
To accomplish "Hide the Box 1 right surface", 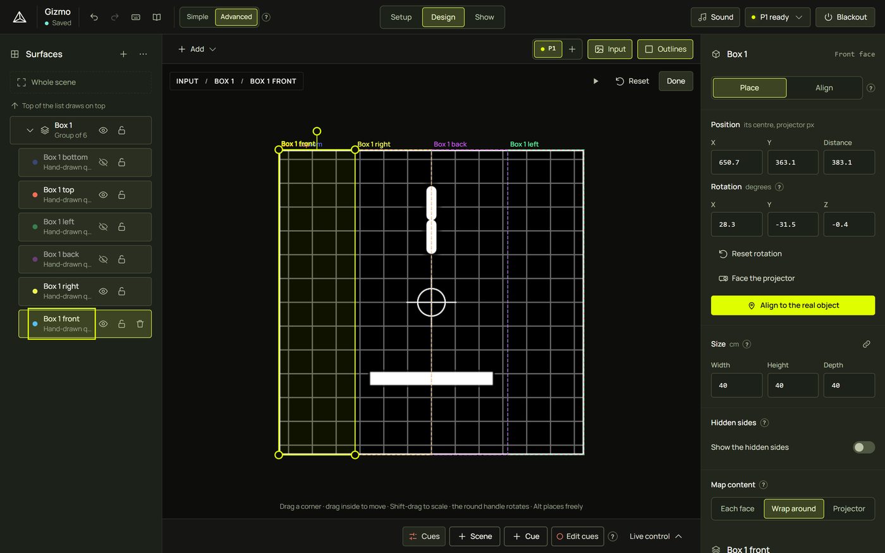I will tap(103, 291).
